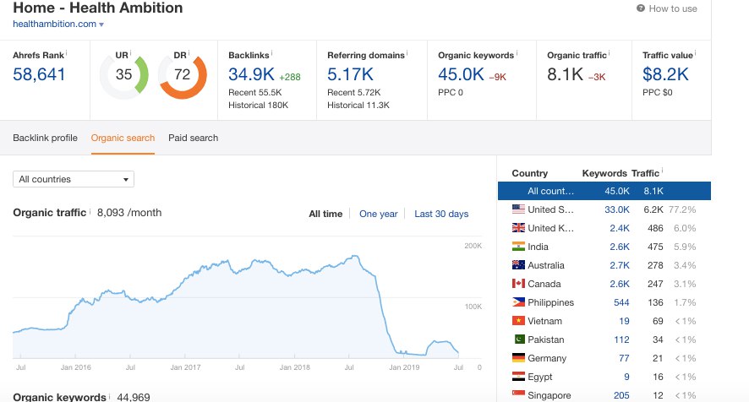This screenshot has width=749, height=402.
Task: Click the green UR 35 gauge
Action: [124, 75]
